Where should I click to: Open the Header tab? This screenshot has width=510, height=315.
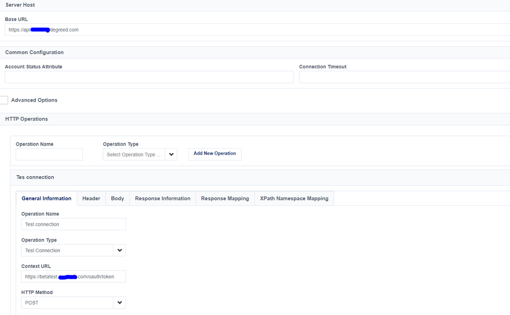(91, 199)
